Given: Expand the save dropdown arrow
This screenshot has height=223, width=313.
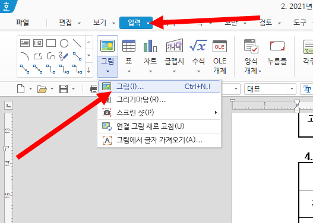Looking at the screenshot, I should point(73,88).
